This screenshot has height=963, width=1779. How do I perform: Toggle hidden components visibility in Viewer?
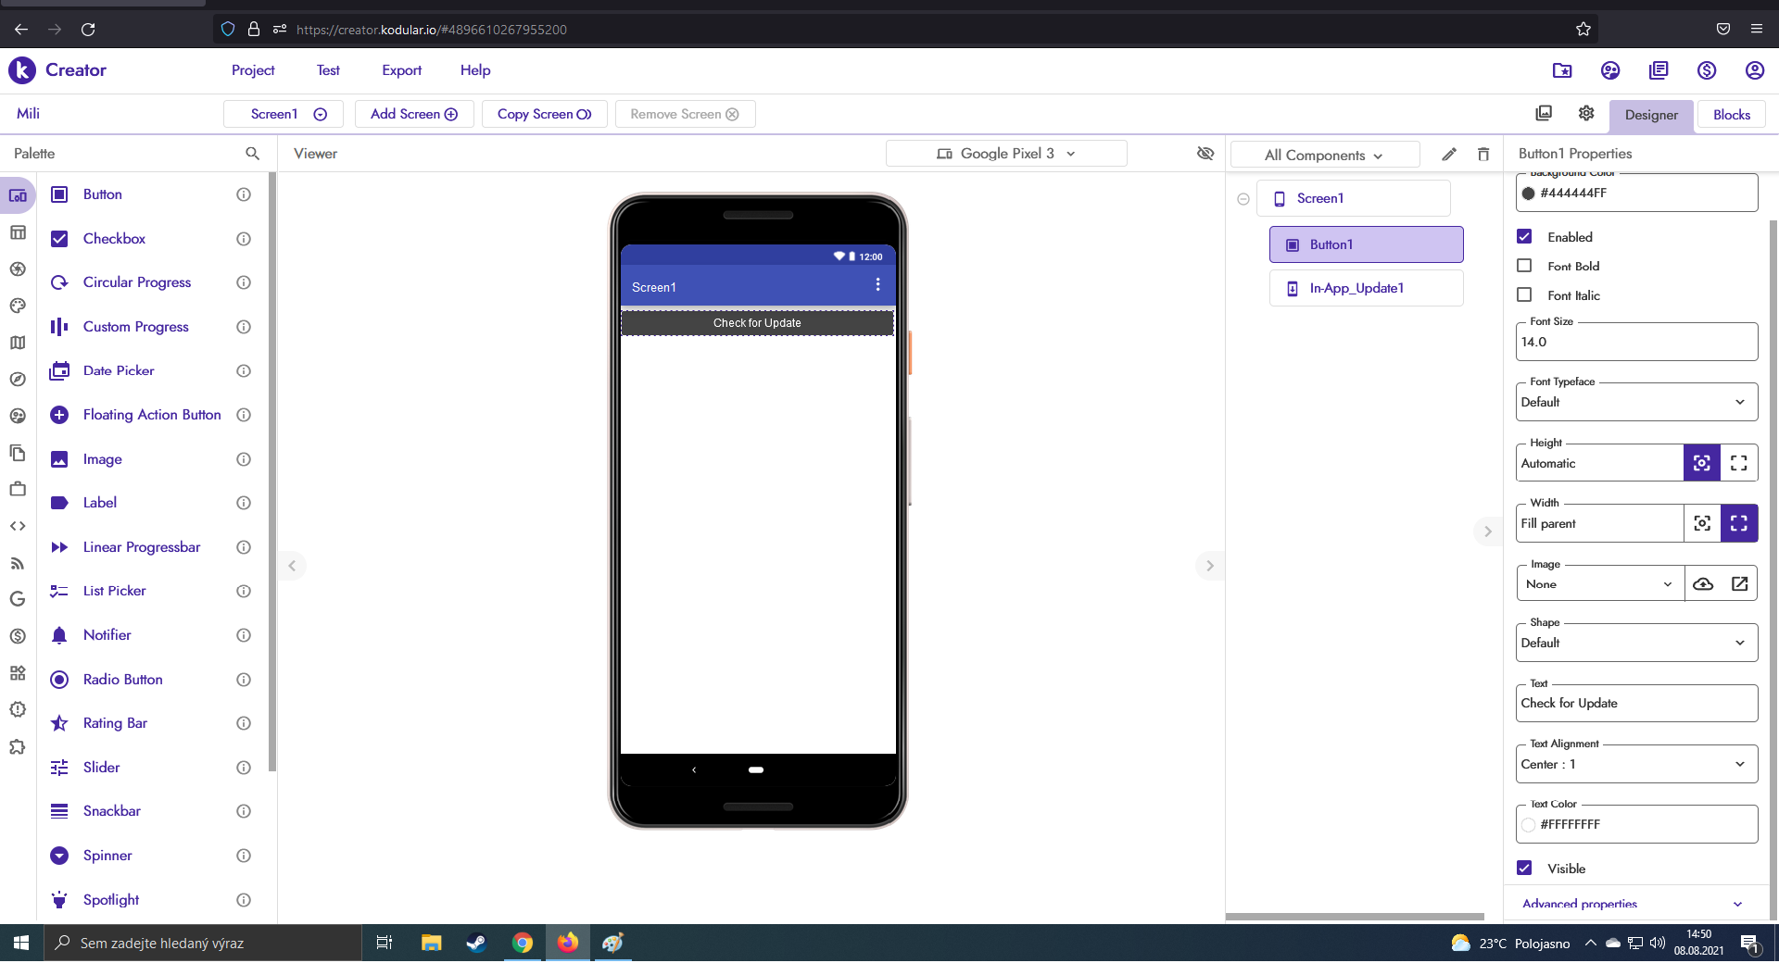pyautogui.click(x=1205, y=154)
